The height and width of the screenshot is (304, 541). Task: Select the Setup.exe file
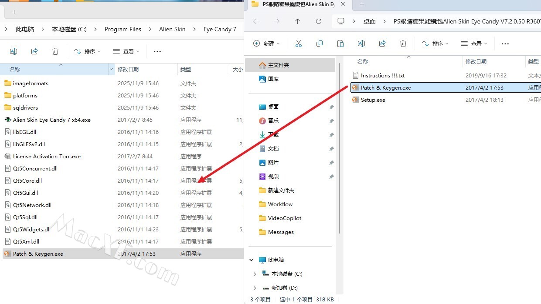pyautogui.click(x=373, y=100)
